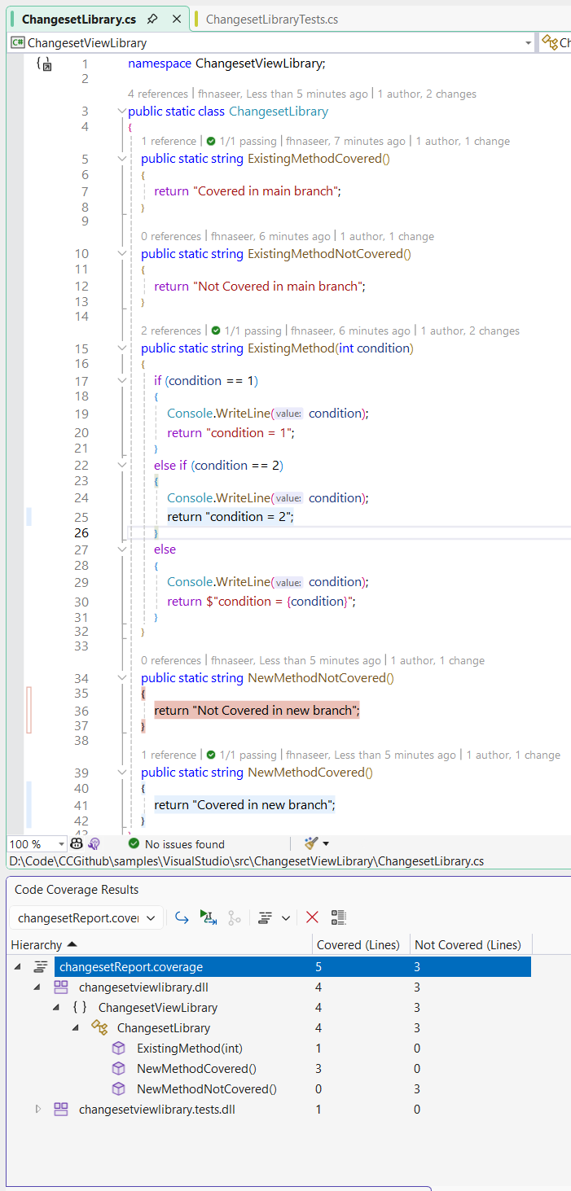Expand the changesetviewlibrary.tests.dll tree node
Viewport: 571px width, 1191px height.
[x=37, y=1109]
